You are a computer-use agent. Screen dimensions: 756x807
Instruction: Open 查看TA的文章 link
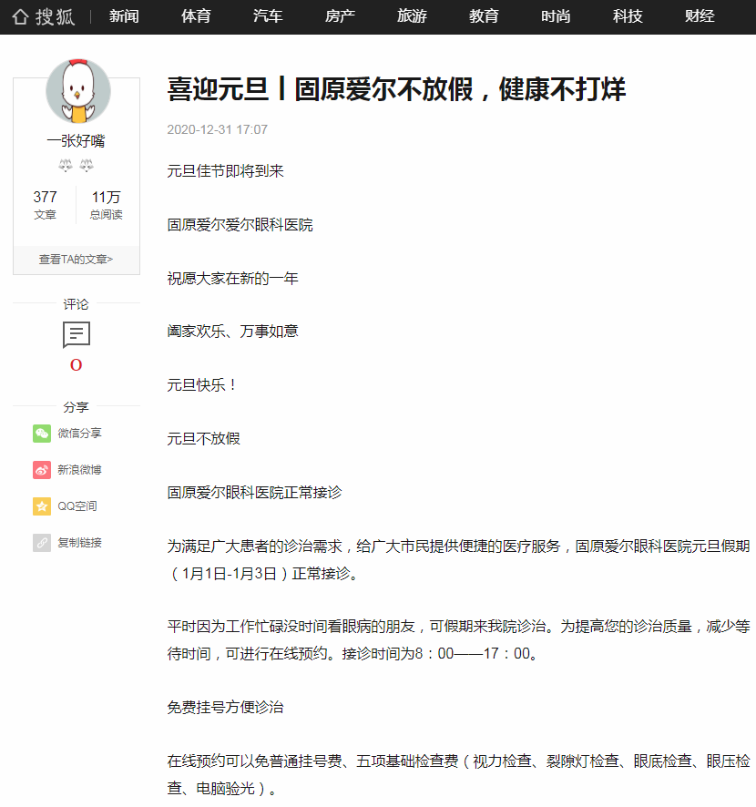pos(77,260)
